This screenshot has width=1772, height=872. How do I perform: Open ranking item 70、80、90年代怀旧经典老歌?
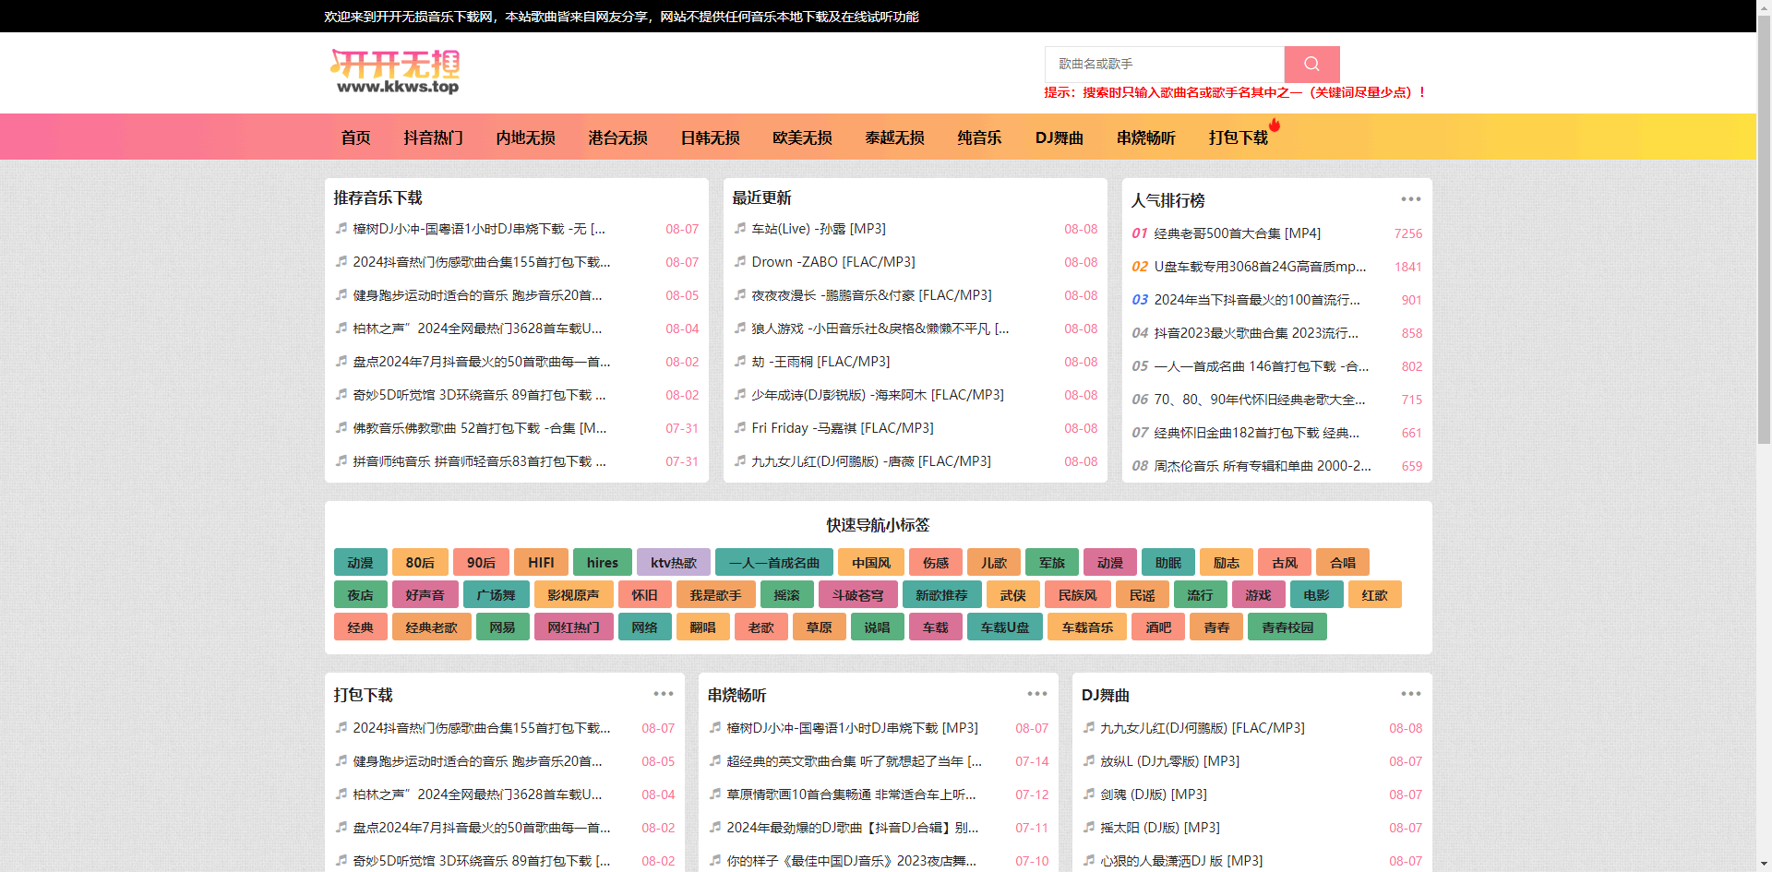[x=1259, y=399]
